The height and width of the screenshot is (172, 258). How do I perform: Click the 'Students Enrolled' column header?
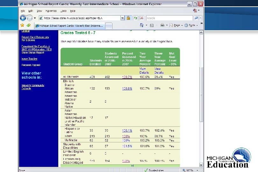click(96, 62)
